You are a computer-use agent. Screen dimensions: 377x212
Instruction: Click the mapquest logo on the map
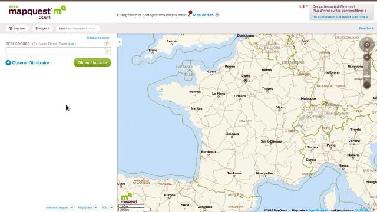[x=129, y=198]
